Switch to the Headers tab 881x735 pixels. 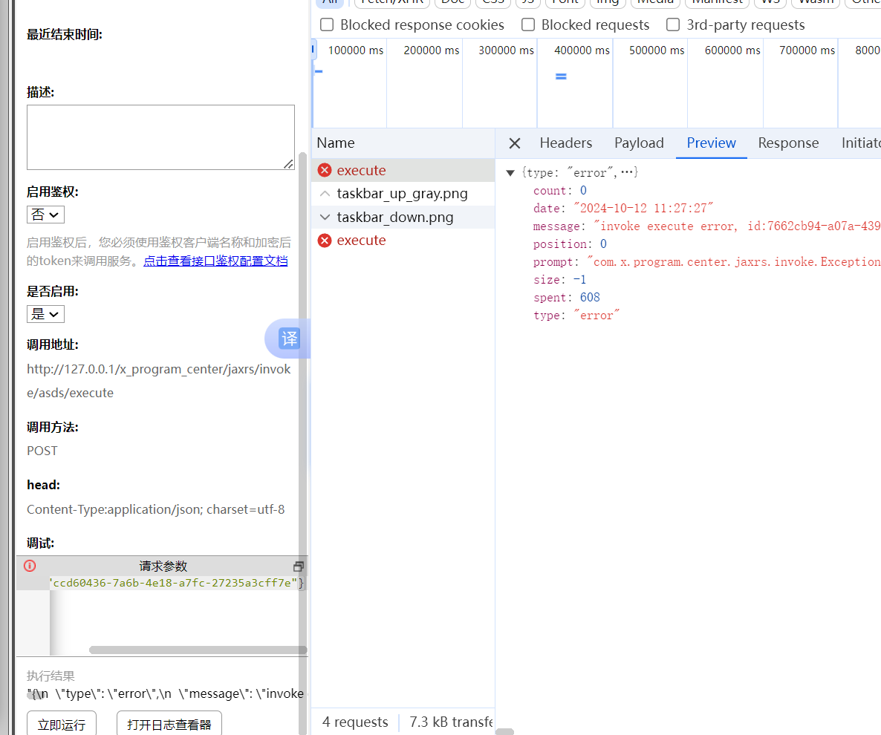pyautogui.click(x=565, y=143)
